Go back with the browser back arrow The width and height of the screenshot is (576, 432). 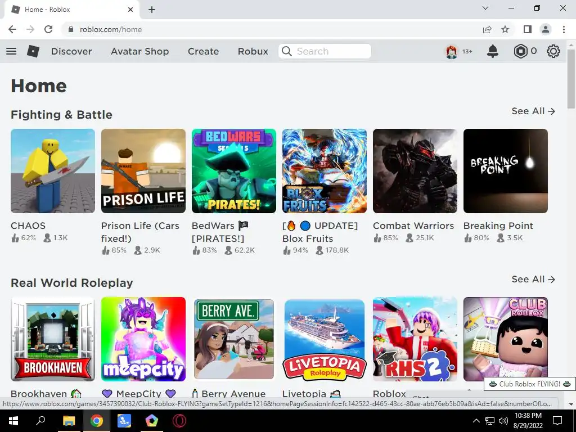click(12, 29)
